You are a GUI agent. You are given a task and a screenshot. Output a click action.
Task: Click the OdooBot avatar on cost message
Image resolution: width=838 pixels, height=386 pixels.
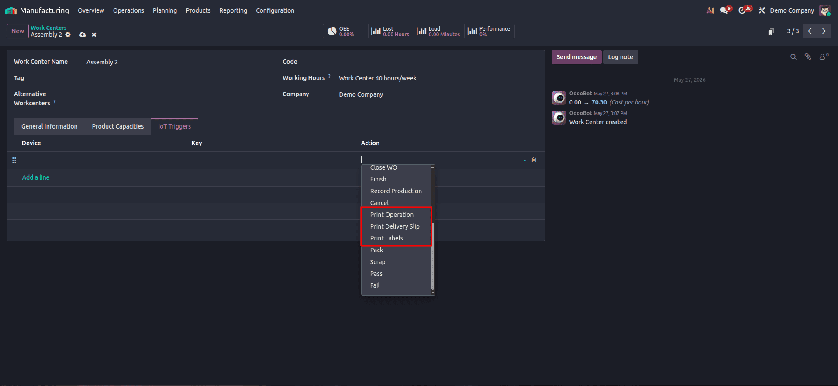(559, 98)
